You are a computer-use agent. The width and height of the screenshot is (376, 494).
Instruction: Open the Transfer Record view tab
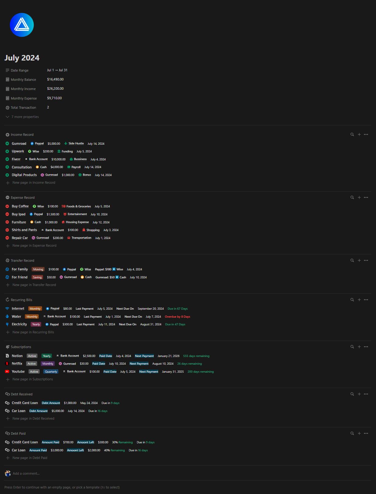(20, 261)
